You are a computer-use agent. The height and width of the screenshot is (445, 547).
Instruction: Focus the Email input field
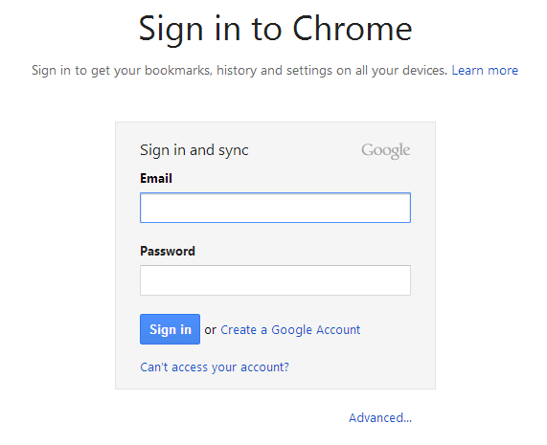275,208
